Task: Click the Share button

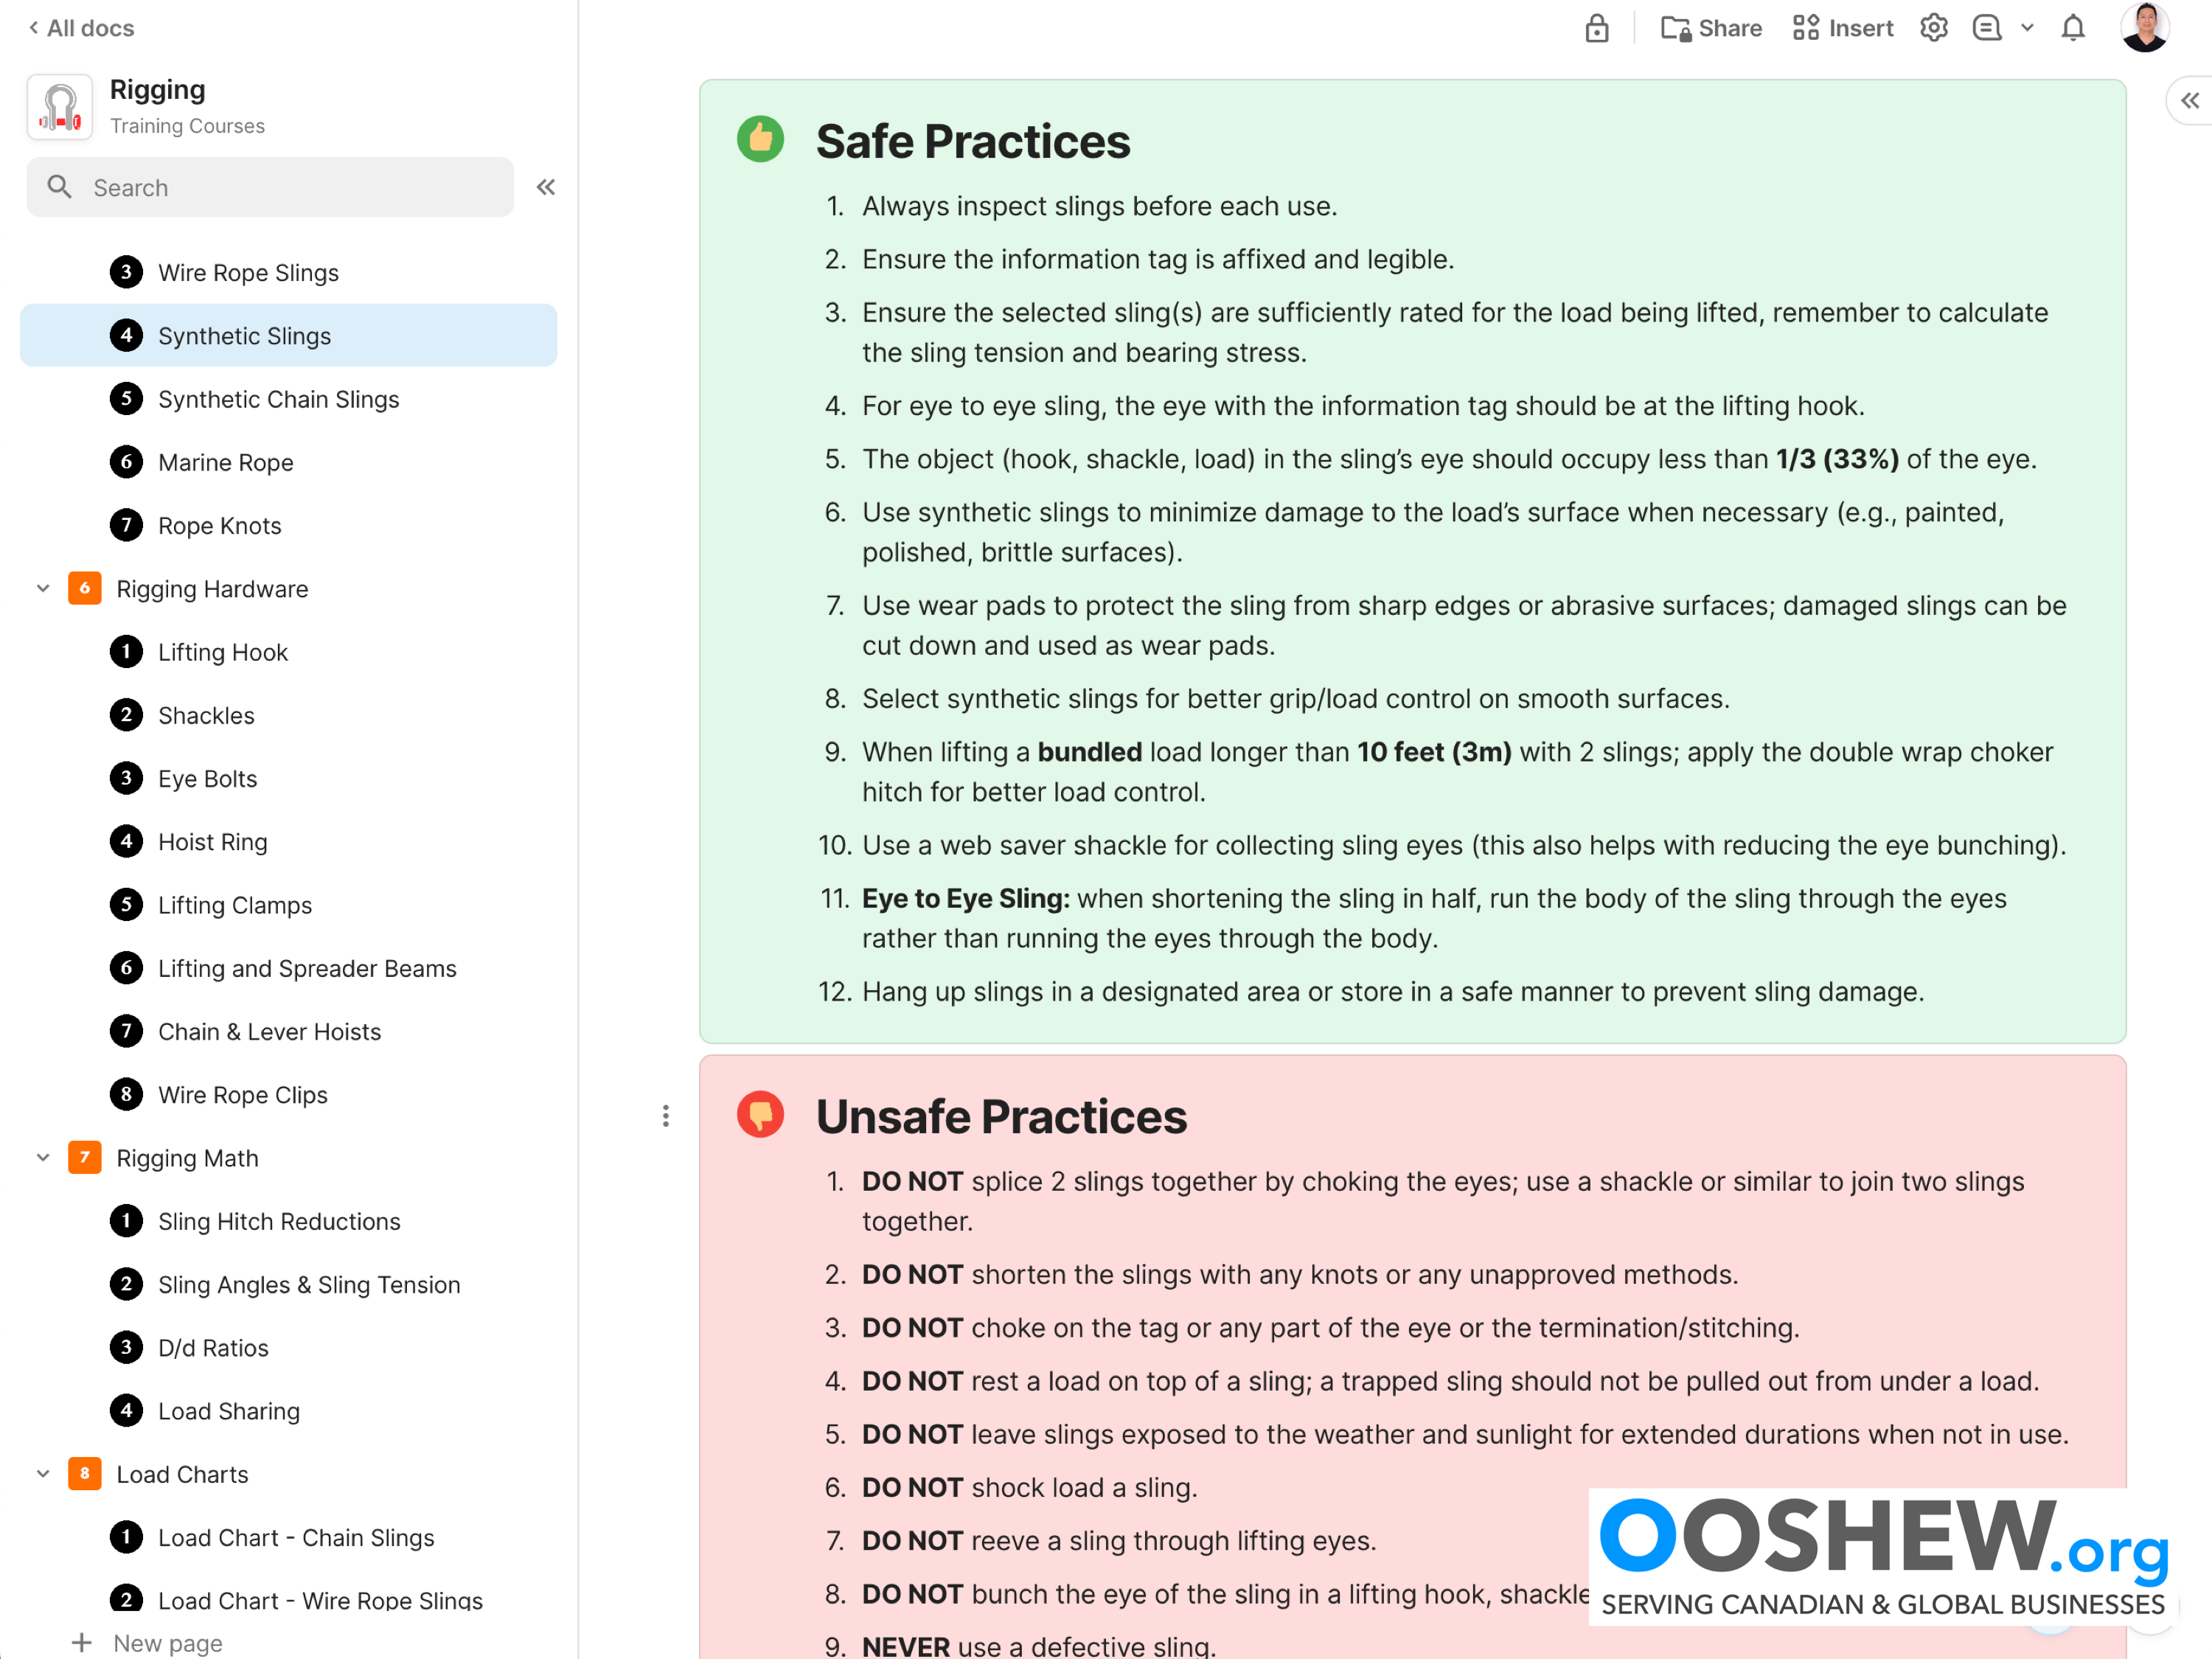Action: (1711, 28)
